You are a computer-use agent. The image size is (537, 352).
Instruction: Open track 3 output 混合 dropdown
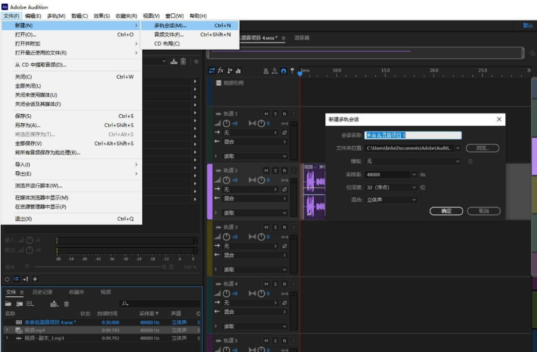click(254, 255)
